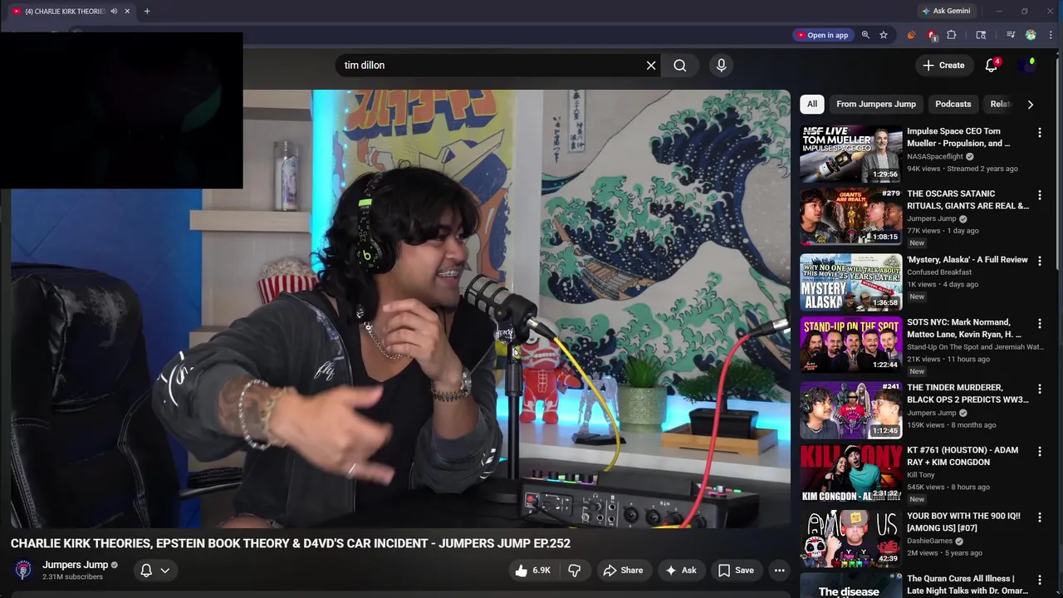Select the All filter chip
Screen dimensions: 1063x598
811,104
